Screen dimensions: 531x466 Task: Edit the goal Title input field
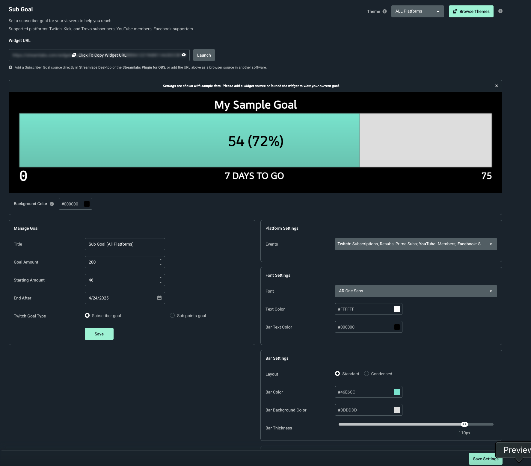pyautogui.click(x=125, y=244)
